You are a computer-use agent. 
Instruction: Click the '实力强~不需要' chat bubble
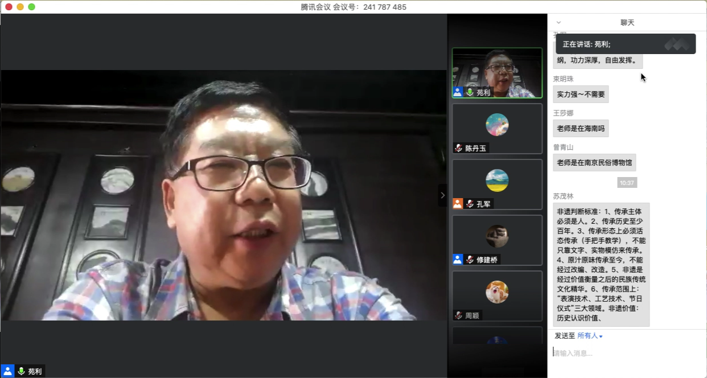[580, 94]
